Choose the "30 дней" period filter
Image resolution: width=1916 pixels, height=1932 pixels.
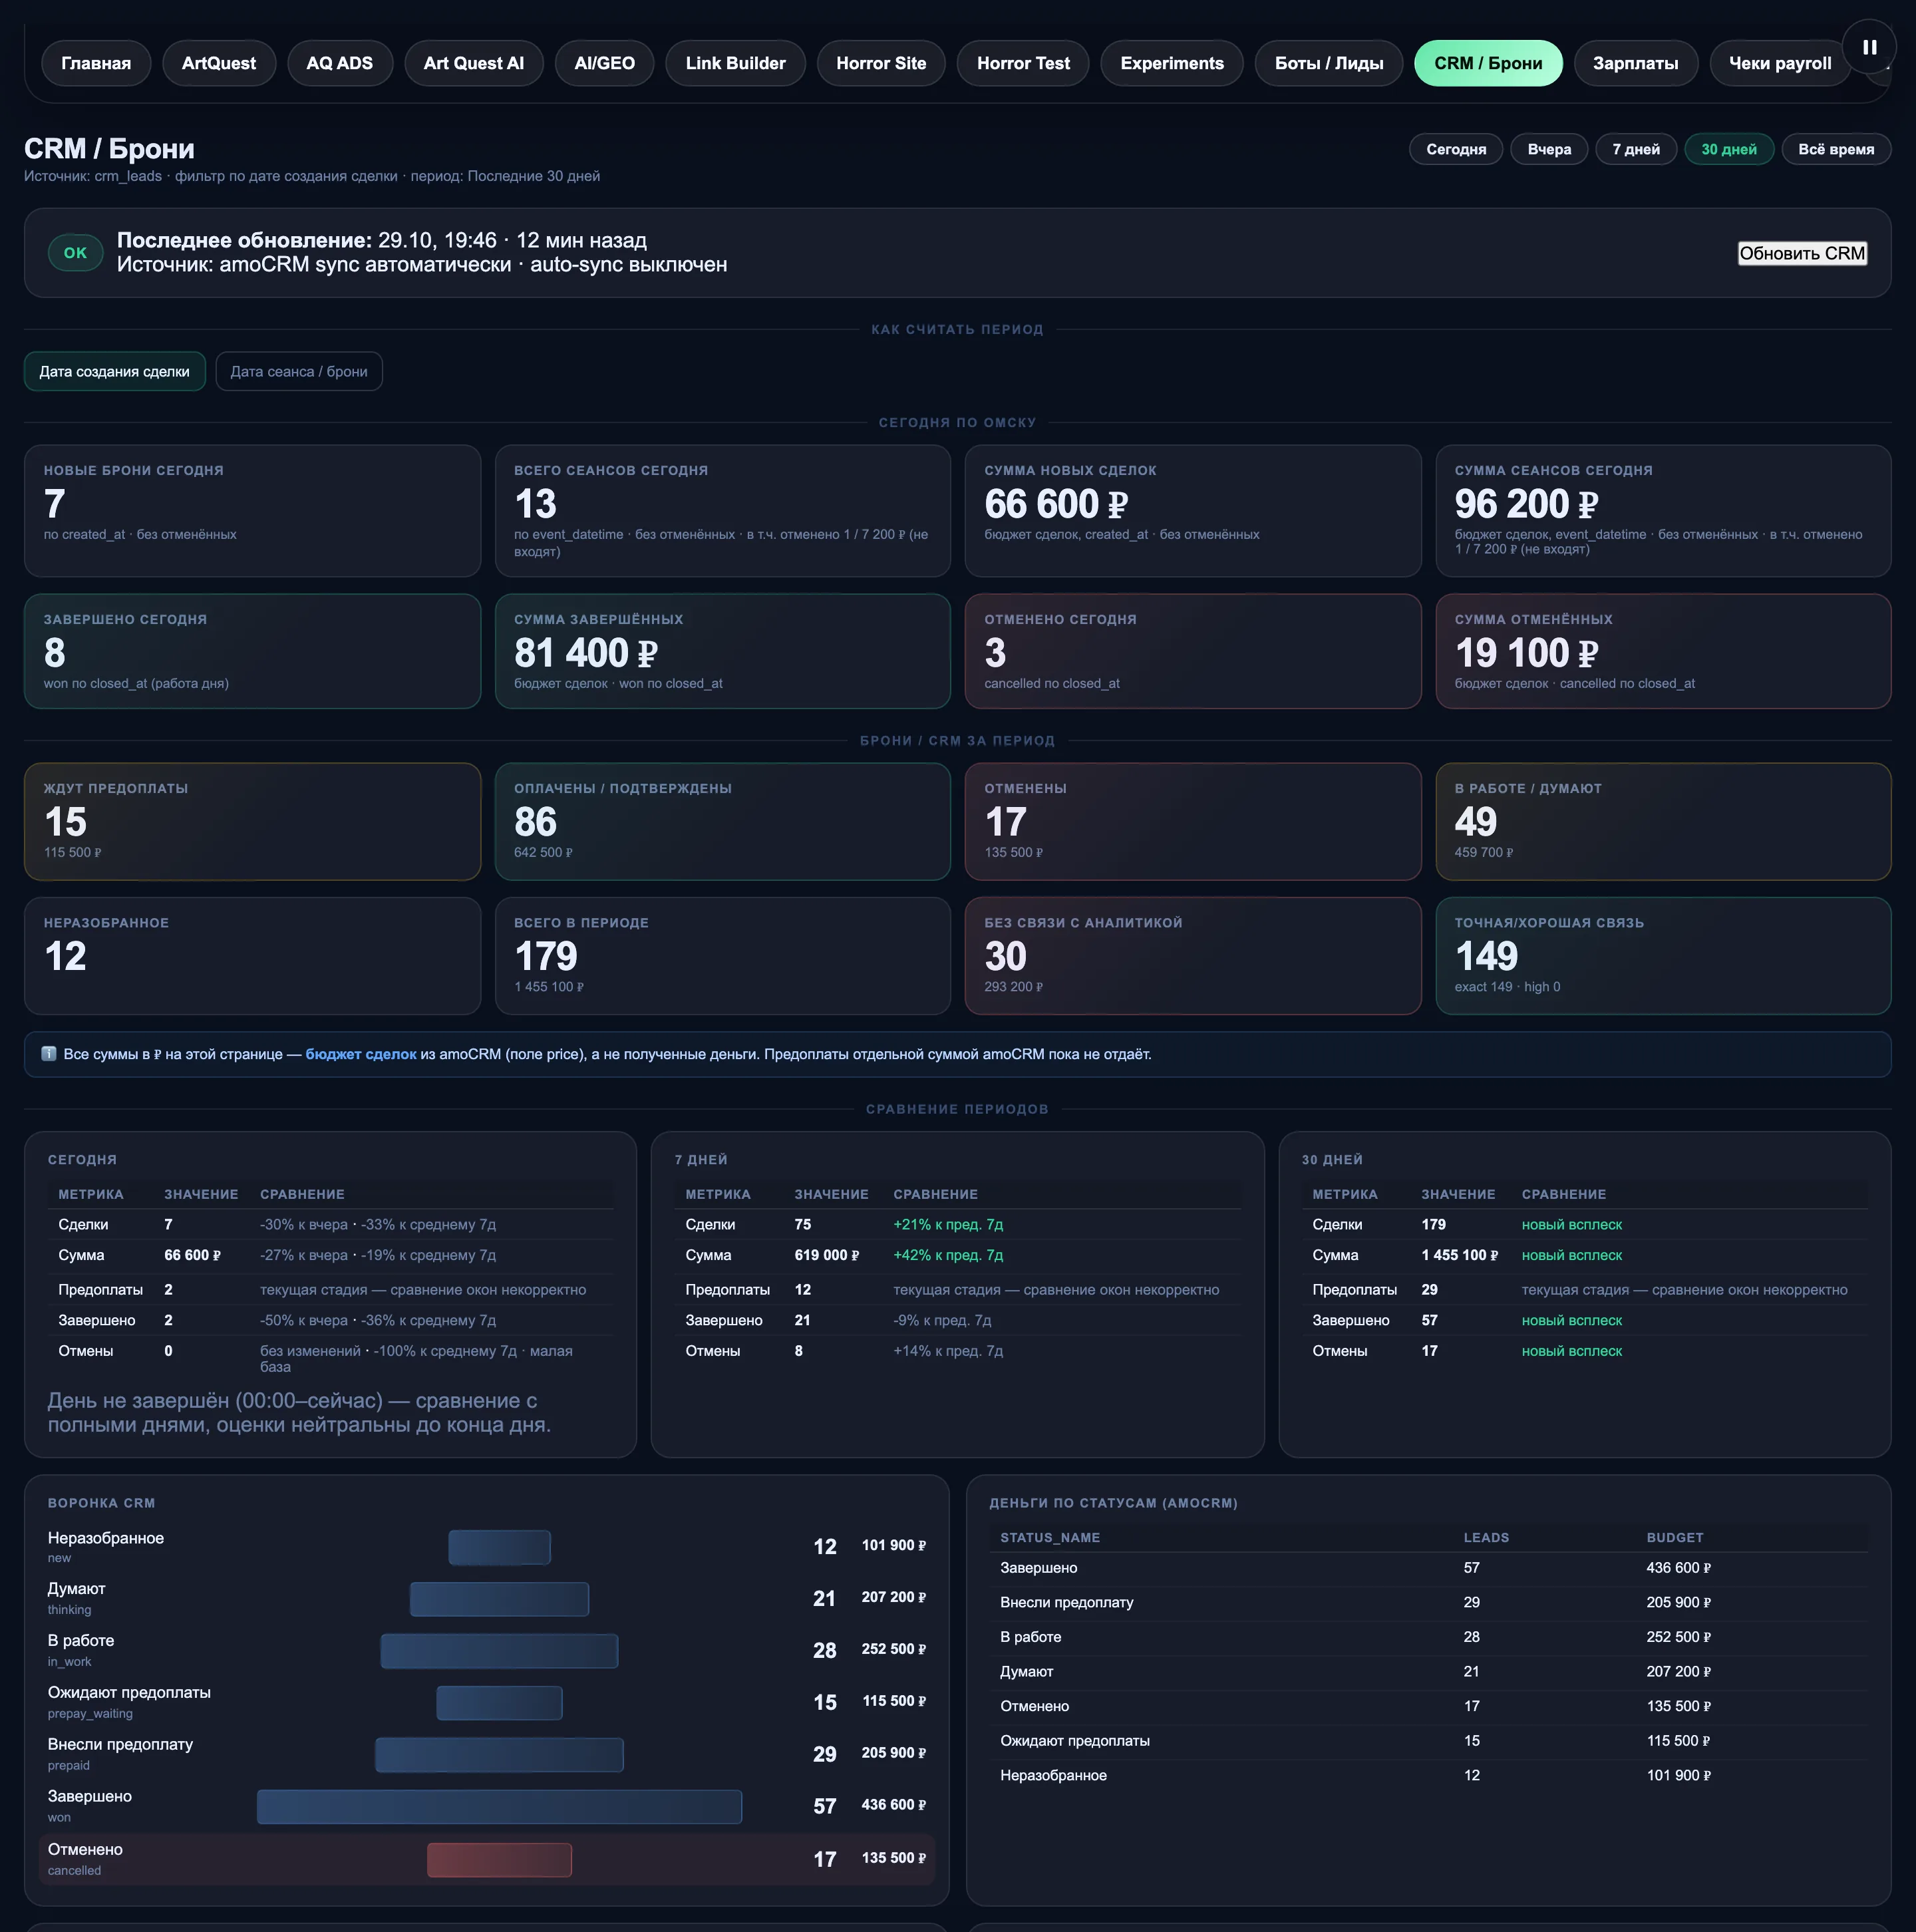pyautogui.click(x=1729, y=149)
